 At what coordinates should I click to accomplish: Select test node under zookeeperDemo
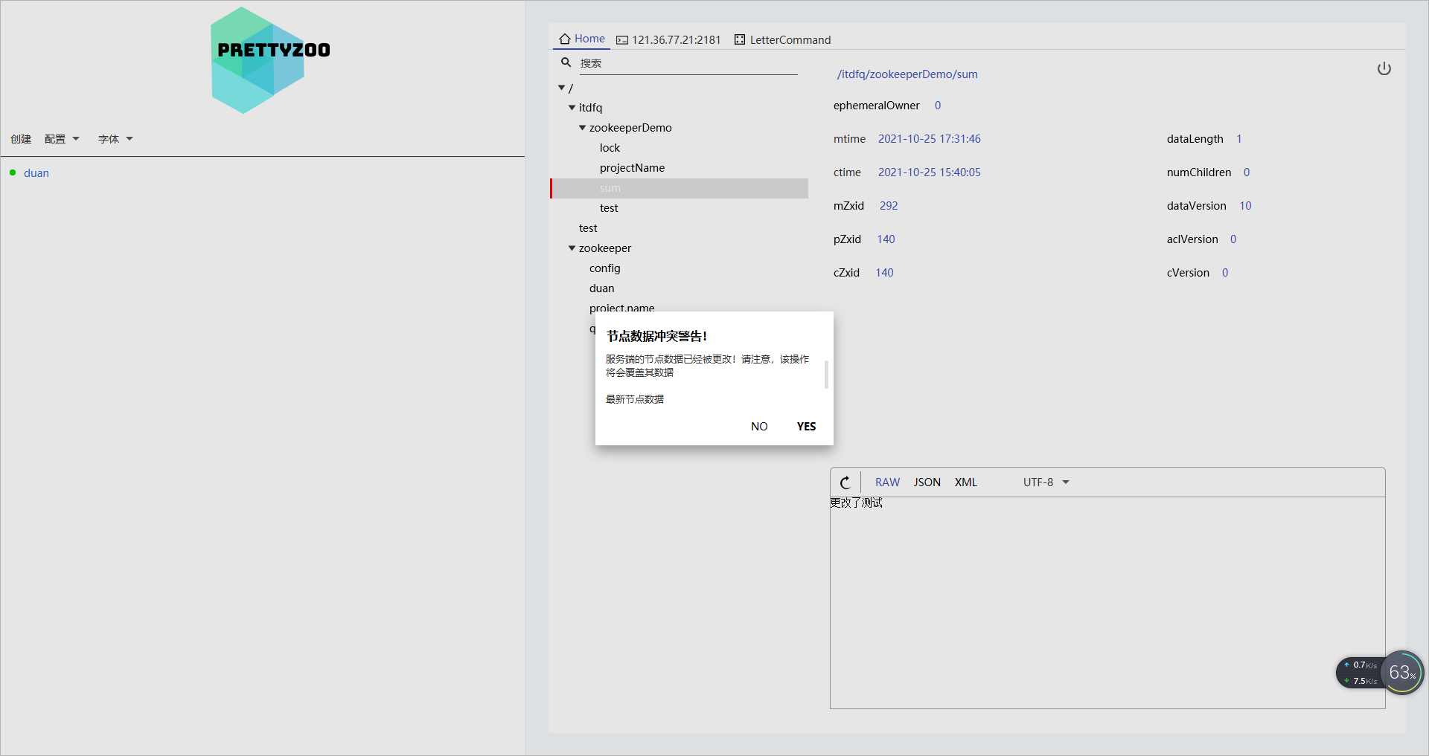(609, 208)
